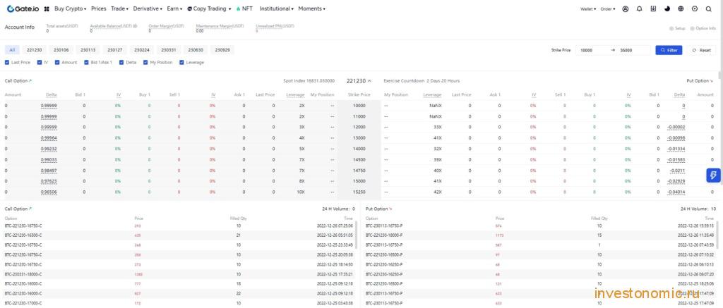This screenshot has width=723, height=308.
Task: Click the BTC-221230-18000-P trade row
Action: pyautogui.click(x=539, y=235)
